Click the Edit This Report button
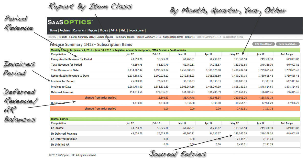The height and width of the screenshot is (166, 307). tap(264, 44)
